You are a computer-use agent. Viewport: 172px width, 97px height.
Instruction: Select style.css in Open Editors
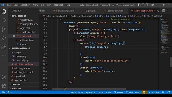[x=24, y=44]
